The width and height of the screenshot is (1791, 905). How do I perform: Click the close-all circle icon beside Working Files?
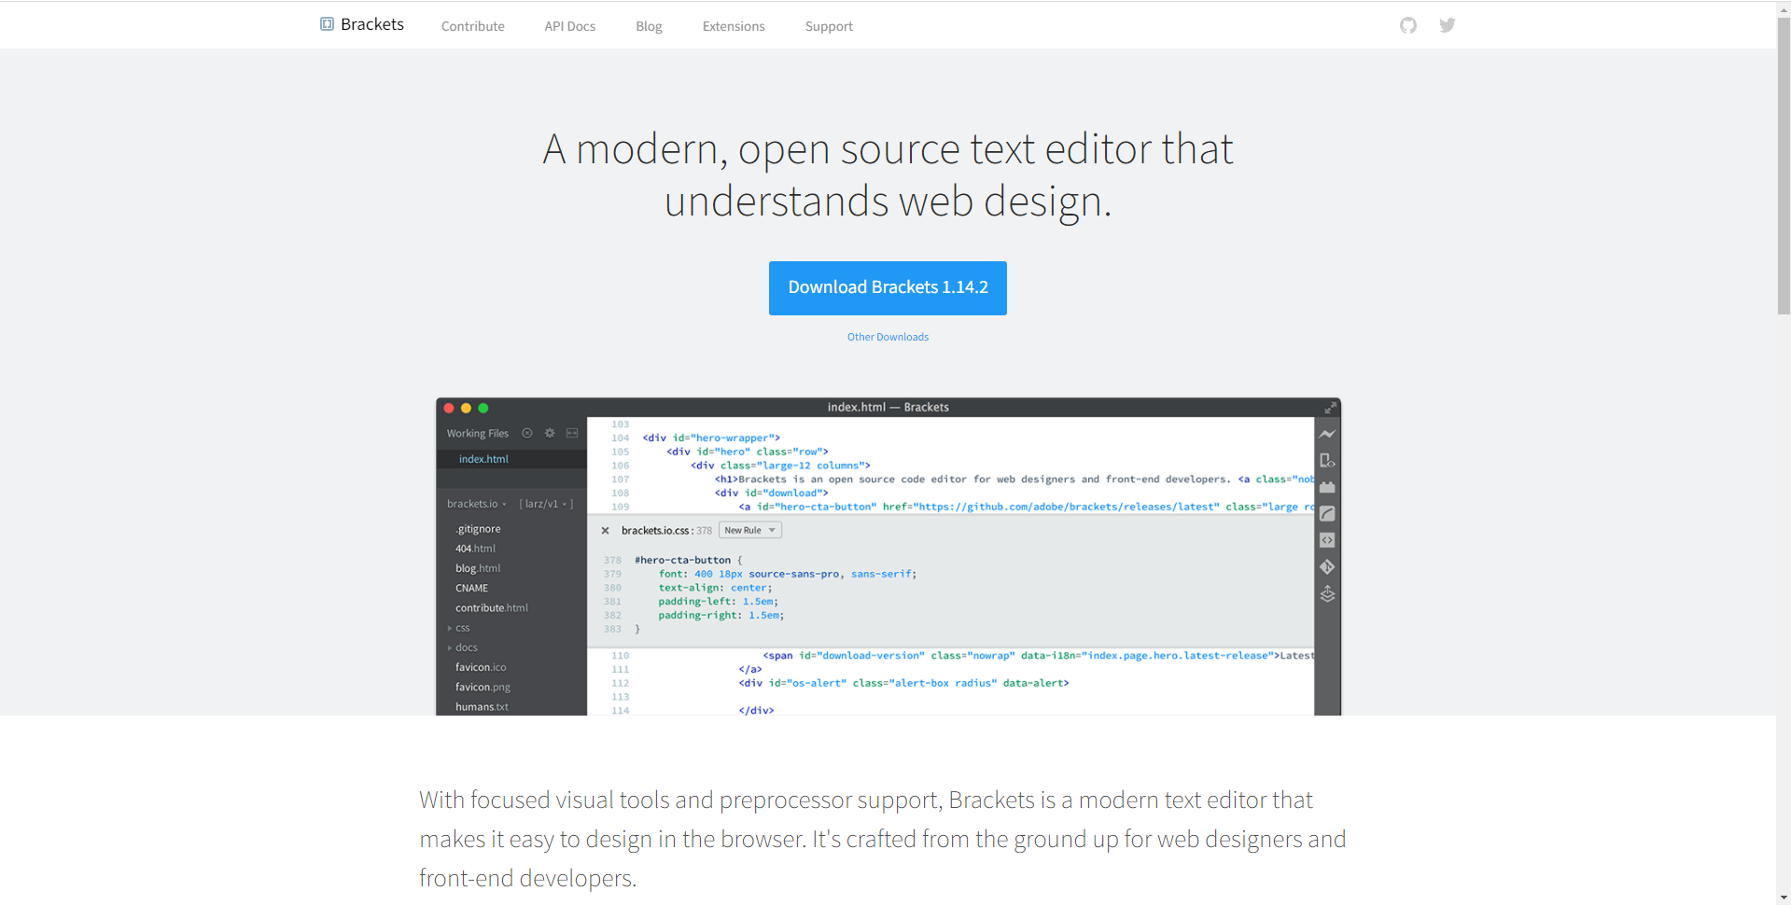point(527,433)
